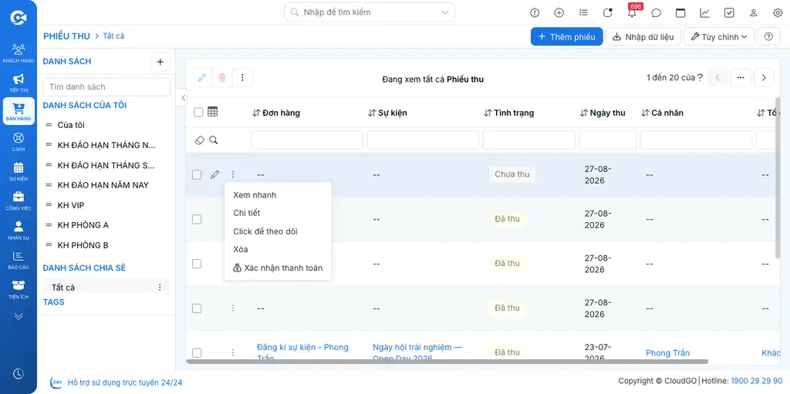This screenshot has width=790, height=394.
Task: Open the Tùy chỉnh dropdown
Action: tap(719, 37)
